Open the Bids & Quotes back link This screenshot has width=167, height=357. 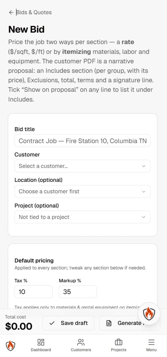(30, 12)
